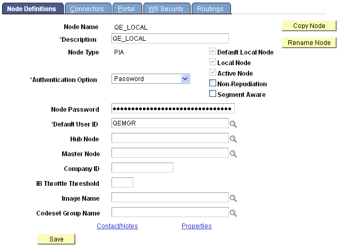351x251 pixels.
Task: Click the Node Name value QE_LOCAL
Action: pos(131,28)
